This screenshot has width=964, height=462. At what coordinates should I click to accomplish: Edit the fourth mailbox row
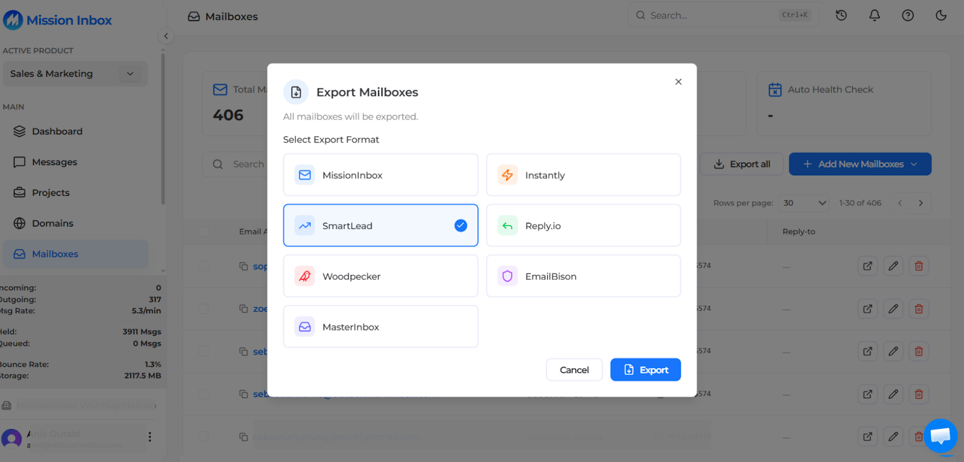coord(894,394)
